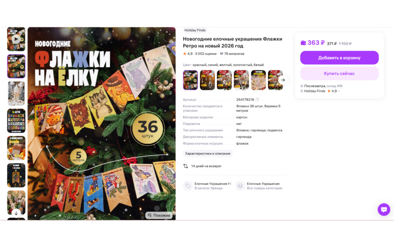The width and height of the screenshot is (394, 247).
Task: Add item with Добавить в корзину
Action: tap(339, 57)
